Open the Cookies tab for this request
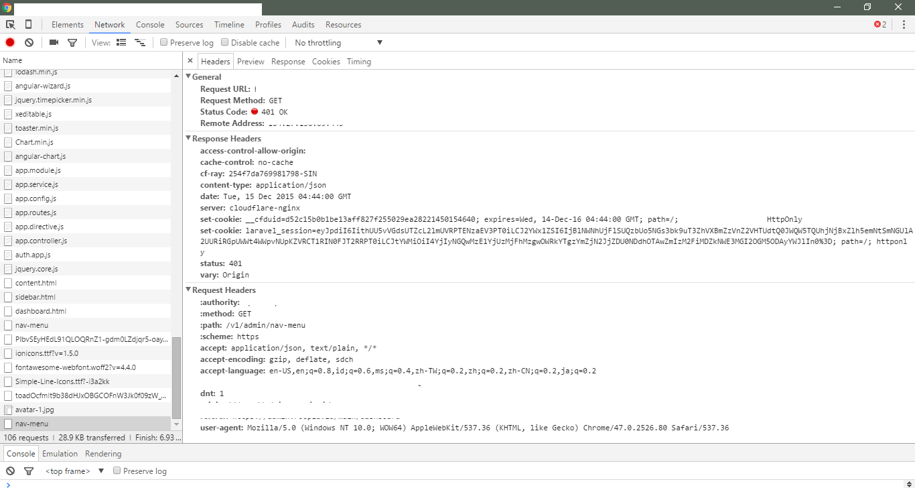 (x=326, y=61)
